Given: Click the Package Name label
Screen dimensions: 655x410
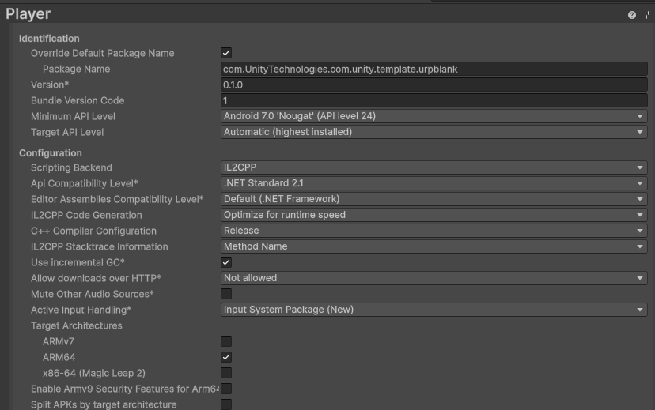Looking at the screenshot, I should coord(77,69).
